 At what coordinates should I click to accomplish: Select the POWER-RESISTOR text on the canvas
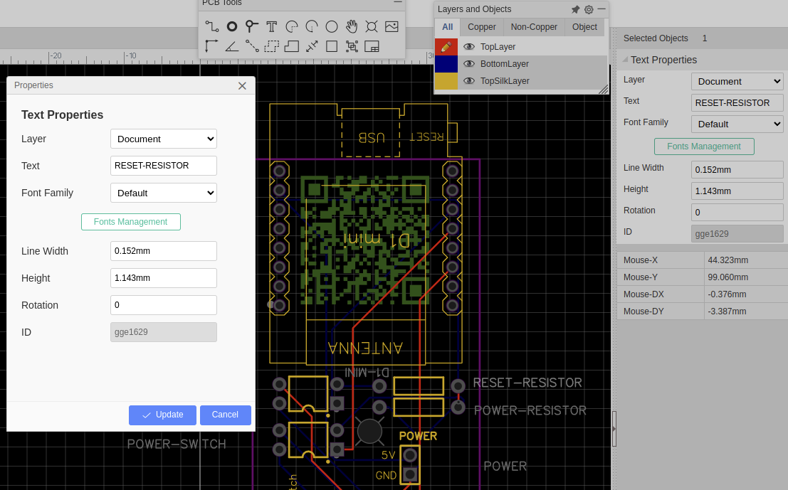[x=530, y=410]
